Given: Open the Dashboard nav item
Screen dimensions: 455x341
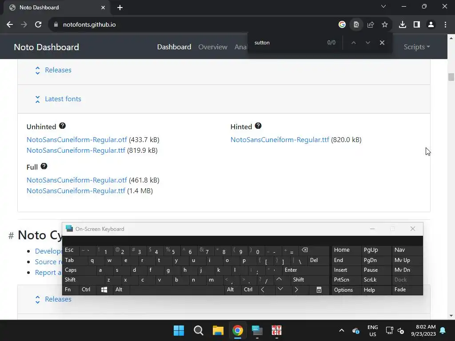Looking at the screenshot, I should point(174,47).
